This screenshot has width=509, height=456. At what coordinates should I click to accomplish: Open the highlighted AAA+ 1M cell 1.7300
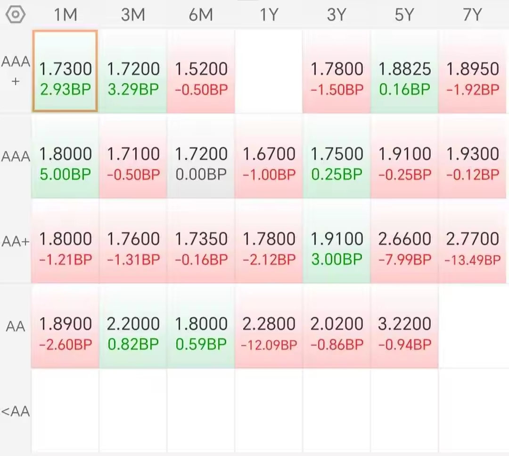tap(65, 71)
